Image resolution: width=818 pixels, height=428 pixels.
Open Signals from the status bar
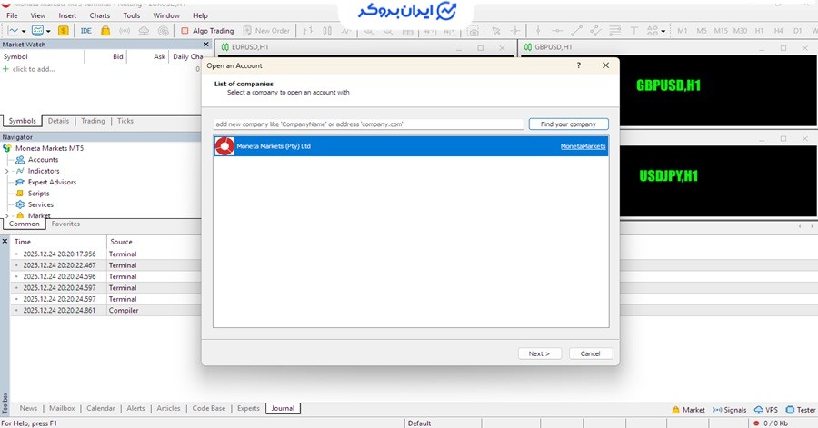tap(730, 410)
